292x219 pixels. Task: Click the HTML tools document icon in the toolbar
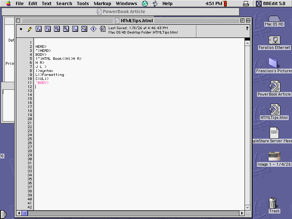pyautogui.click(x=102, y=29)
